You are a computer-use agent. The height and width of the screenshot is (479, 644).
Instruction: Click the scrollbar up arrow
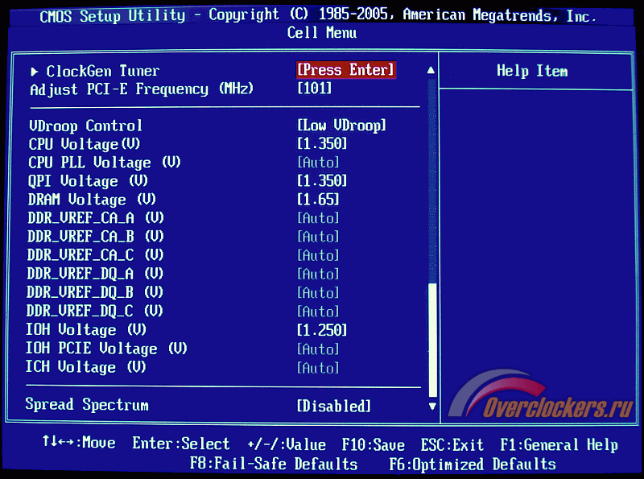(x=431, y=71)
